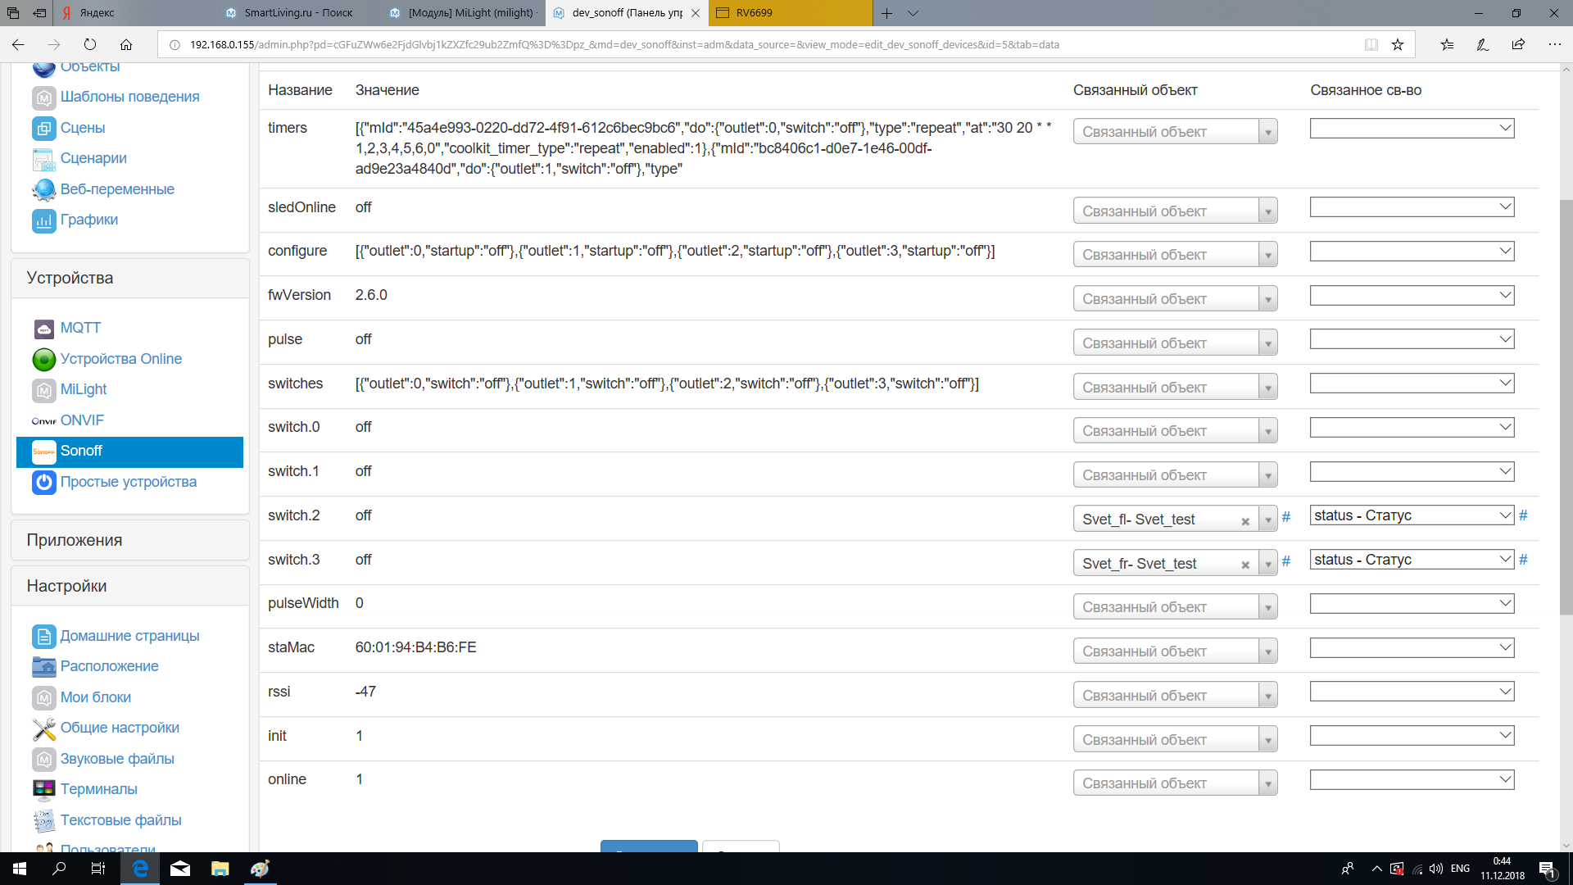Open the Веб-переменные link
Image resolution: width=1573 pixels, height=885 pixels.
[x=117, y=189]
